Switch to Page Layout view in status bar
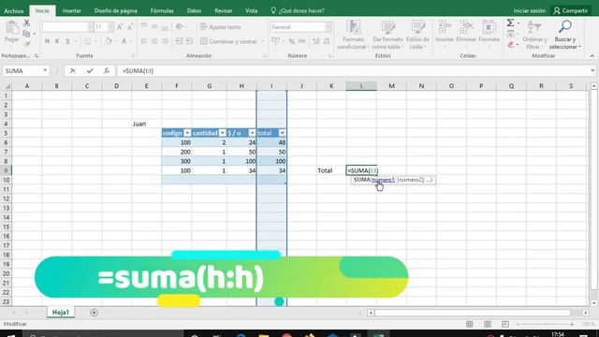 coord(488,324)
